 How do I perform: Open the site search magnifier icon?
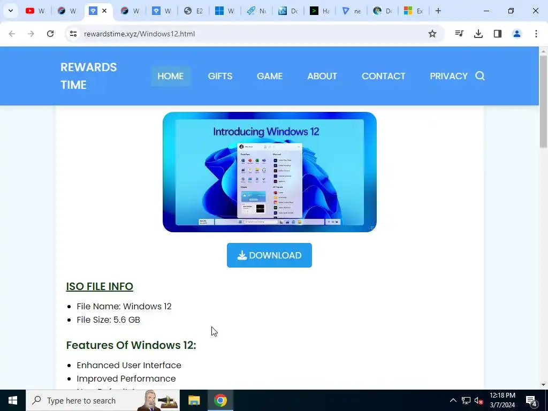pos(480,76)
